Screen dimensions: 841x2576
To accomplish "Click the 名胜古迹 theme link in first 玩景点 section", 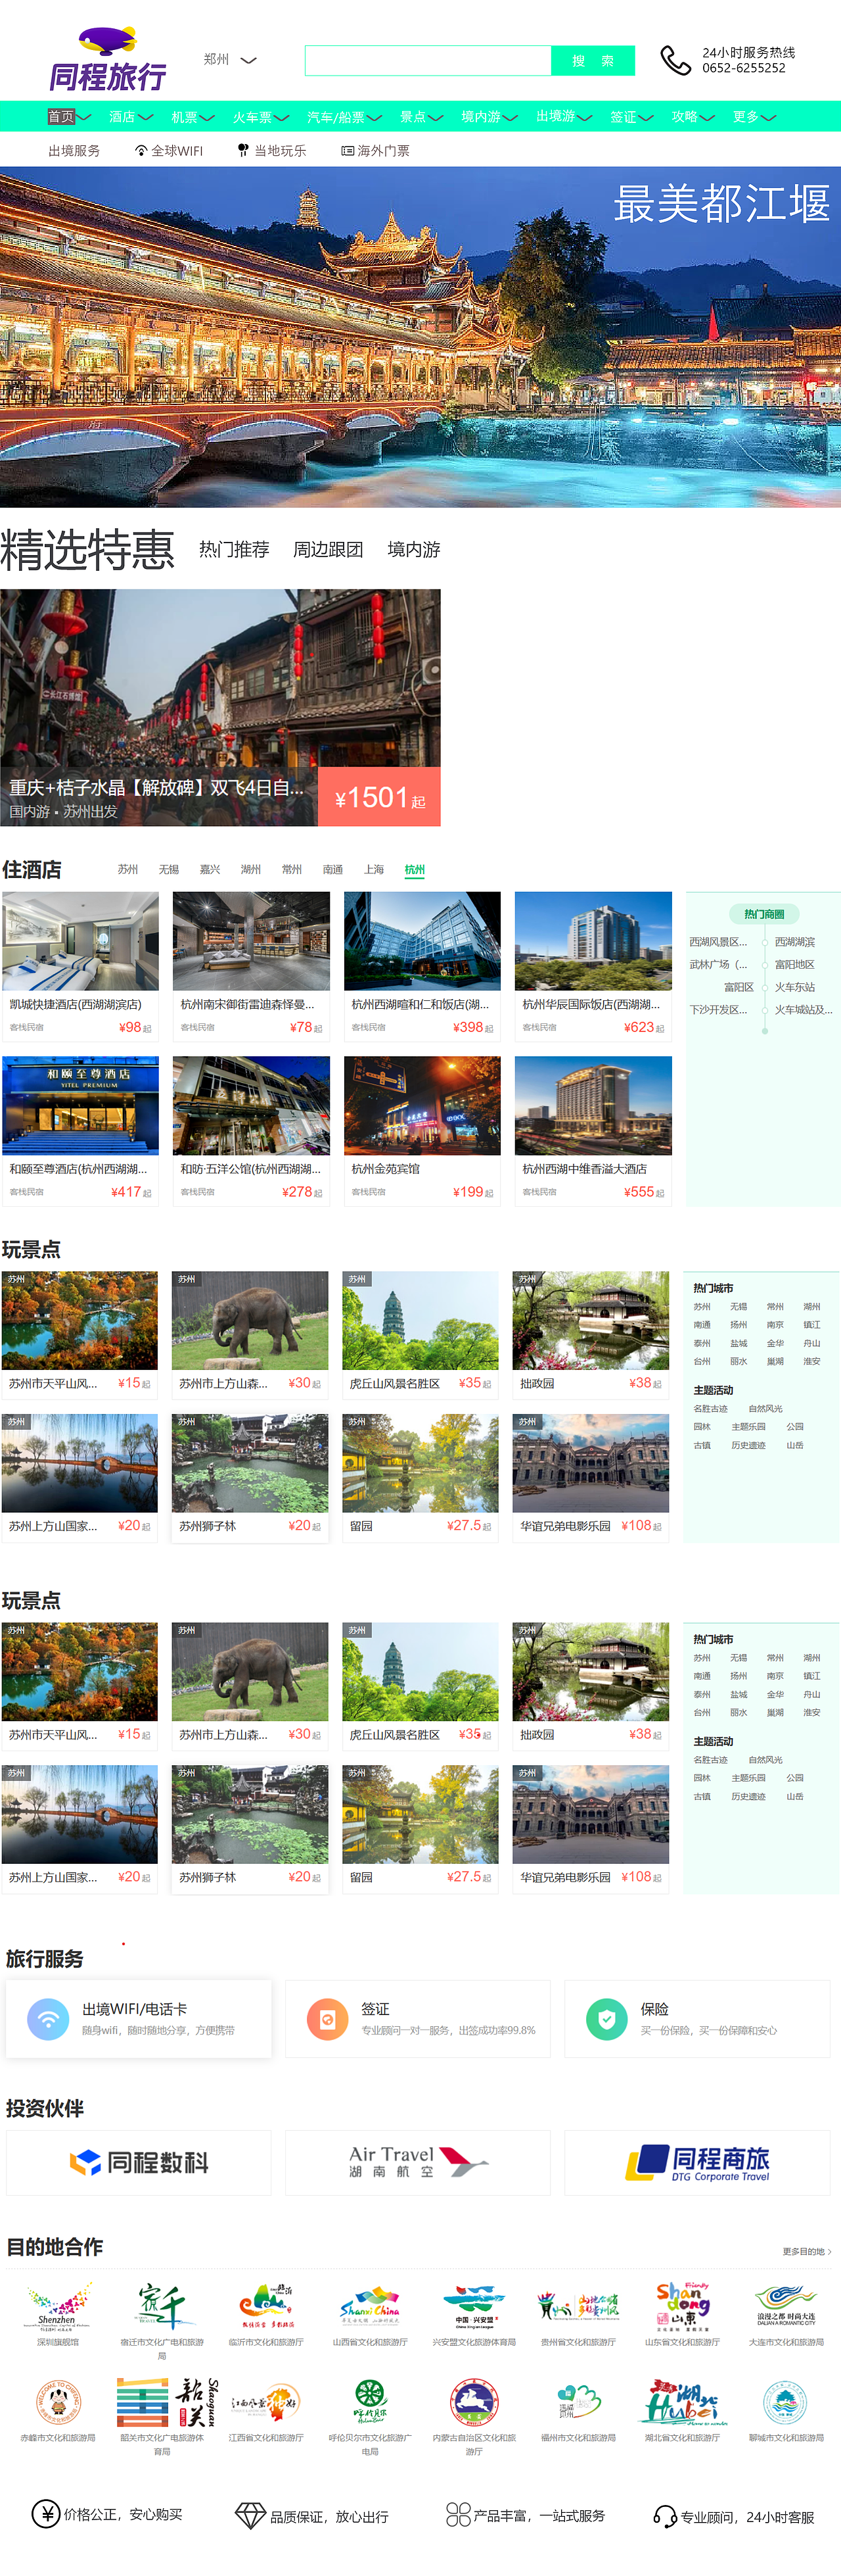I will coord(710,1409).
